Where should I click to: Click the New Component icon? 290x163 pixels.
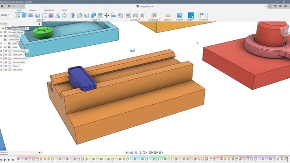[x=128, y=15]
